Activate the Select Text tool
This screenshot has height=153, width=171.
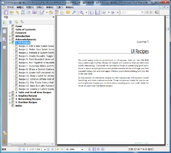pyautogui.click(x=29, y=12)
